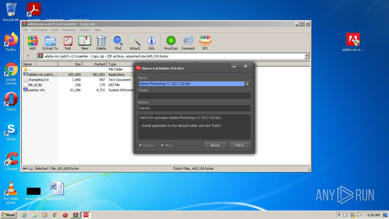Click the Add icon in WinRAR toolbar
The image size is (389, 219).
coord(33,43)
